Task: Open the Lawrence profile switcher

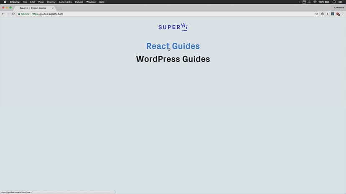Action: point(339,7)
